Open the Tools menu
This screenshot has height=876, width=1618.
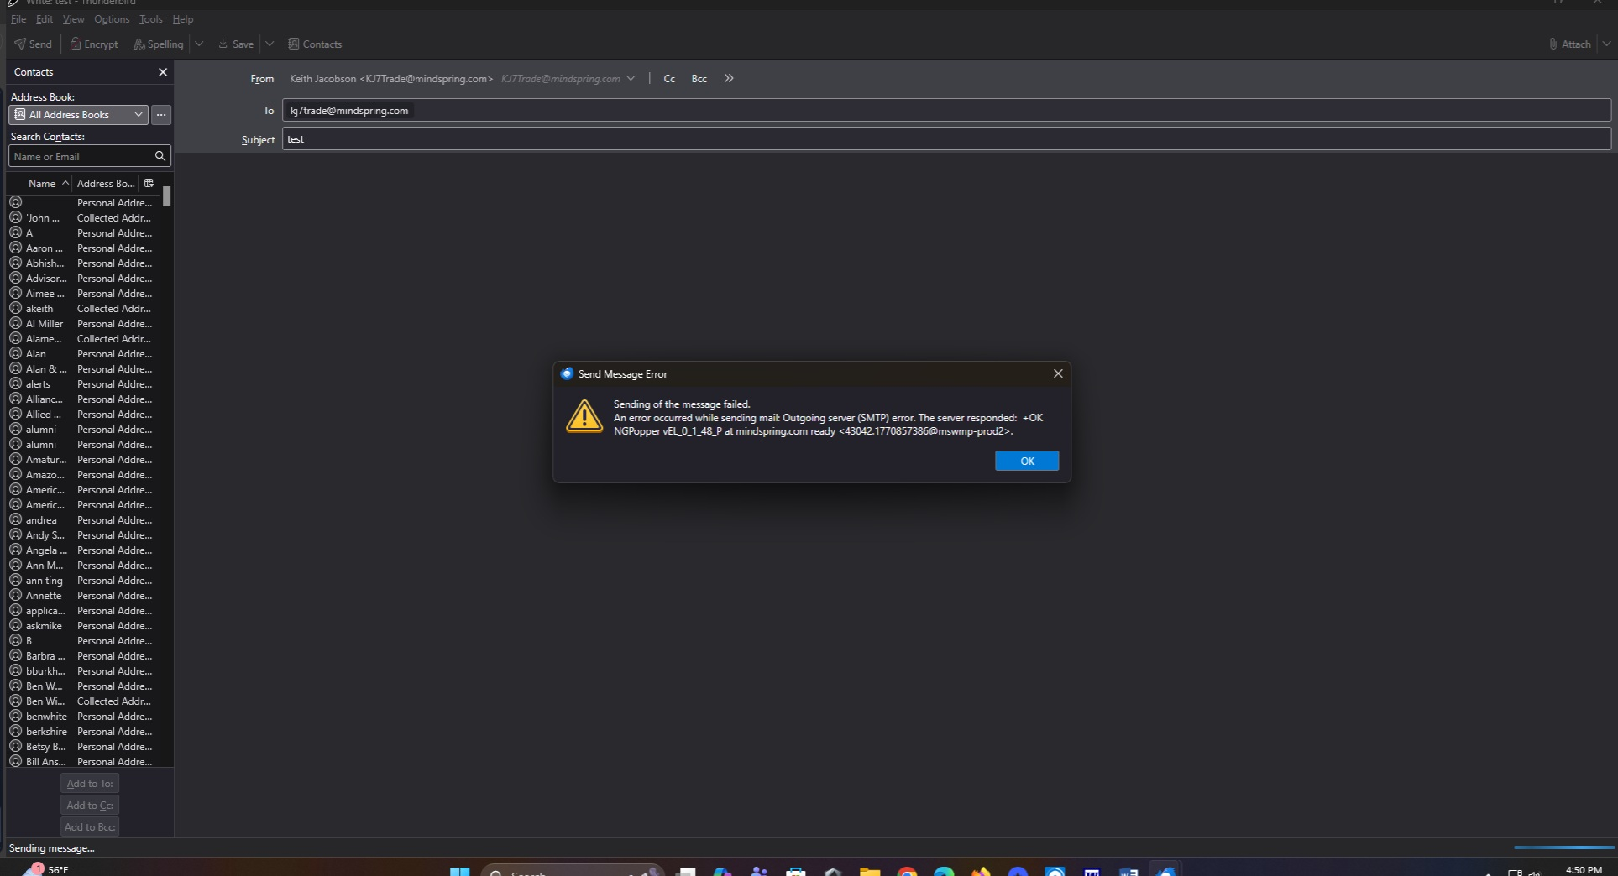pos(150,18)
